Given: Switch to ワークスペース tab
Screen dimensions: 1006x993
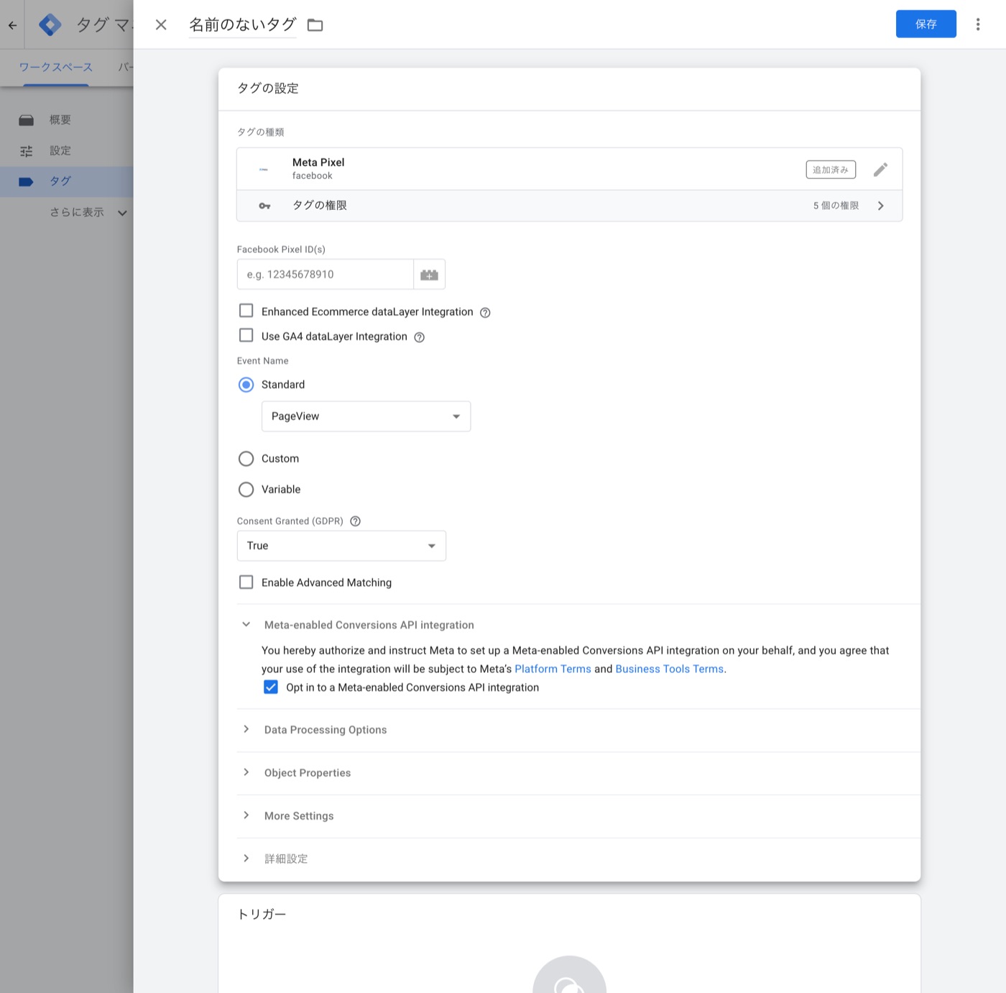Looking at the screenshot, I should pos(55,68).
